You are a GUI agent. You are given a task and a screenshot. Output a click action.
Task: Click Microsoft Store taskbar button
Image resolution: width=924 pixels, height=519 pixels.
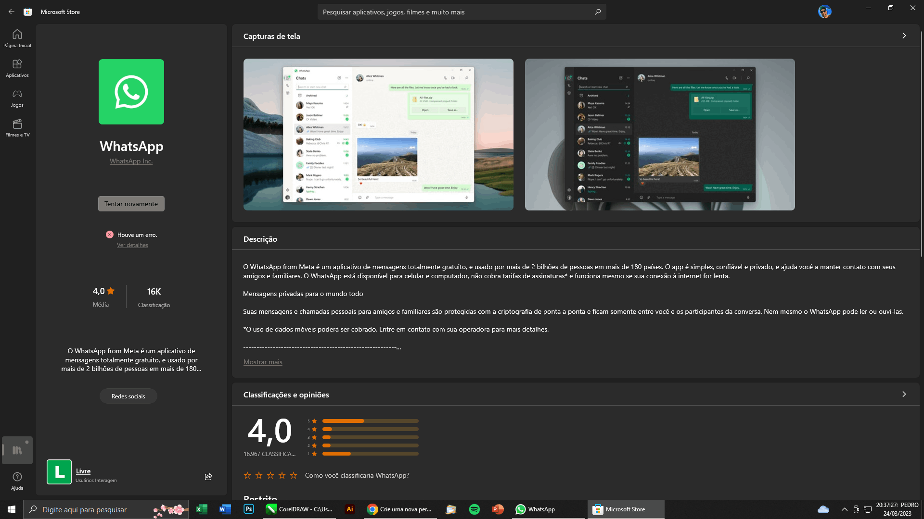coord(626,509)
